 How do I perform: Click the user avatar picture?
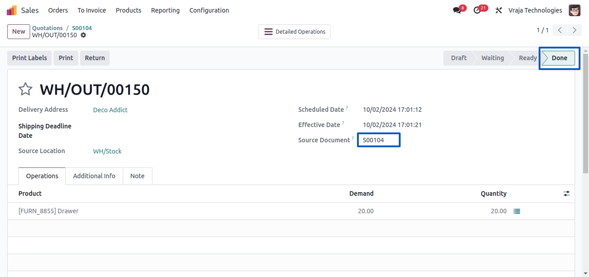point(575,10)
